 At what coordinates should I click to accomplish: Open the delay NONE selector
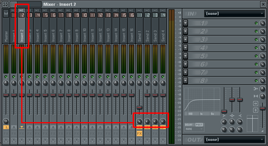click(194, 129)
